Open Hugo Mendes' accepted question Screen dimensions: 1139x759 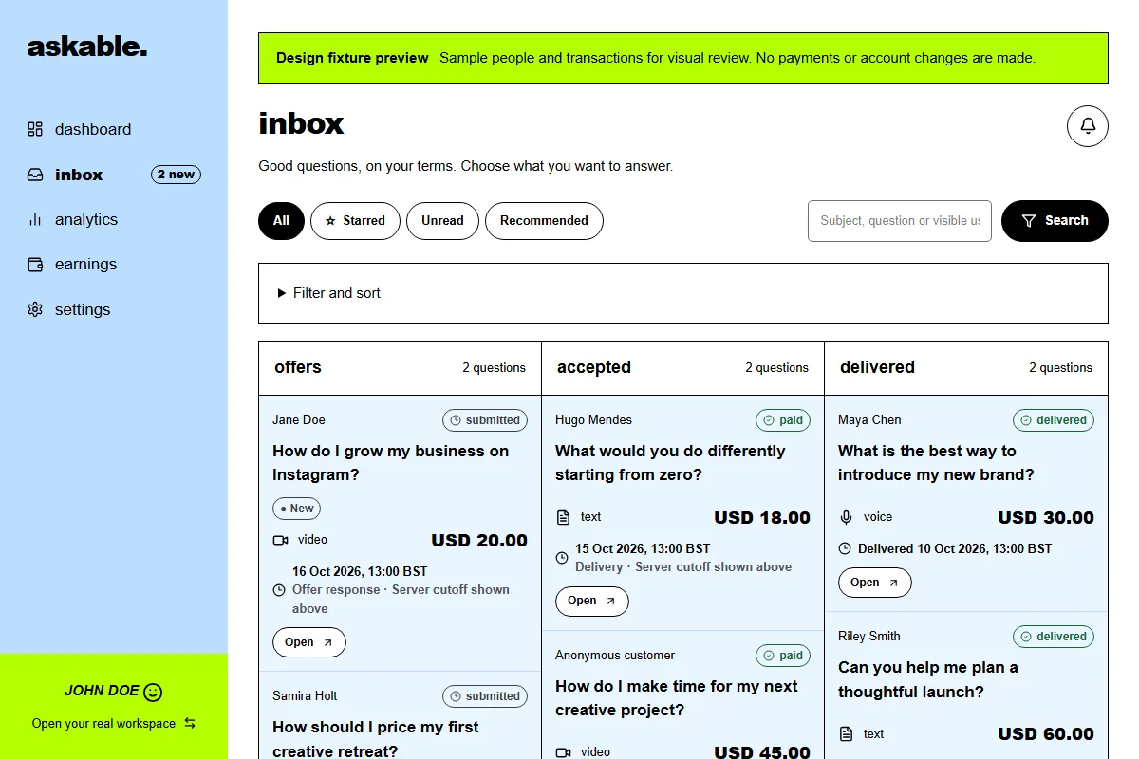[592, 601]
